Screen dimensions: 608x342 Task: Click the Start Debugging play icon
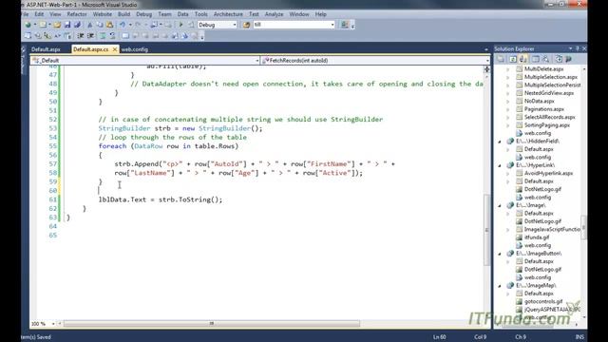click(x=180, y=25)
